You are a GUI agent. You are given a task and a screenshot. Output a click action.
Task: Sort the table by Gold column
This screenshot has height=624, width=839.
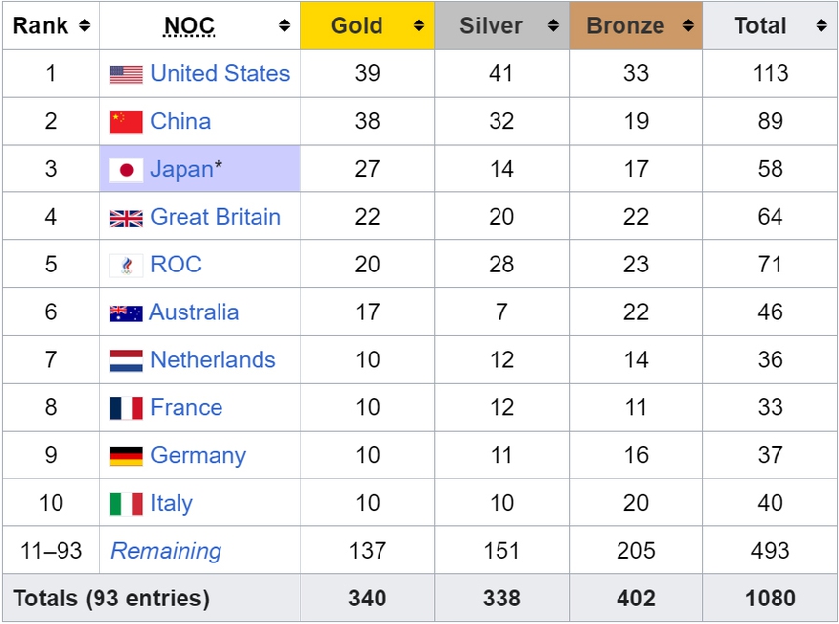click(419, 26)
